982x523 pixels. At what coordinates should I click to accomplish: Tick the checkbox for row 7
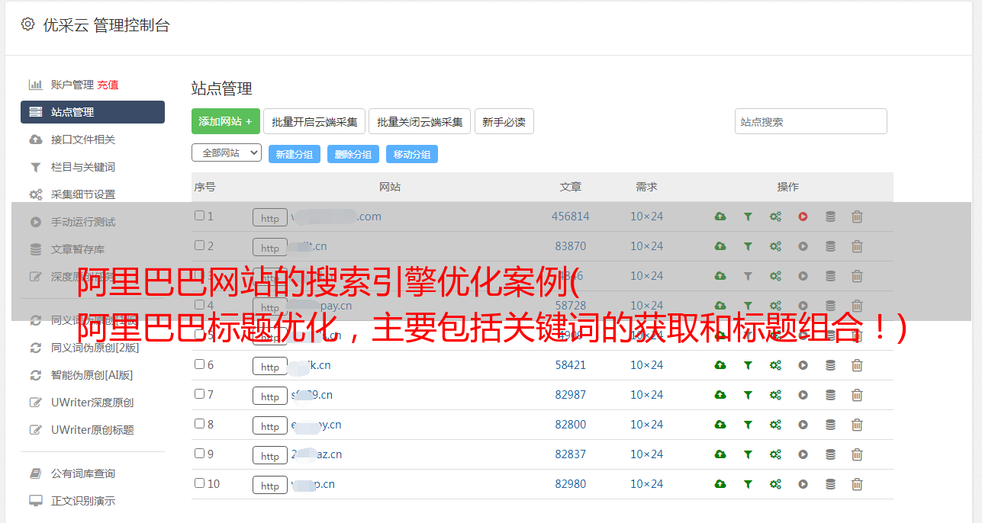(x=199, y=394)
